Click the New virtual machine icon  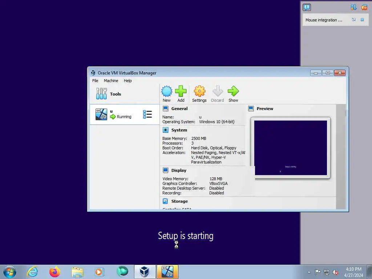tap(166, 91)
